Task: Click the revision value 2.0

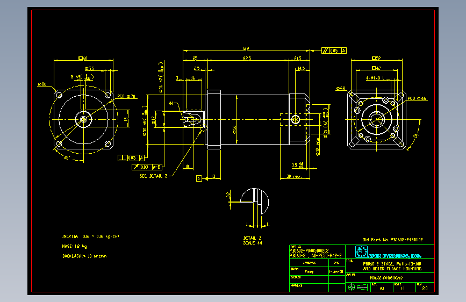Action: (425, 288)
